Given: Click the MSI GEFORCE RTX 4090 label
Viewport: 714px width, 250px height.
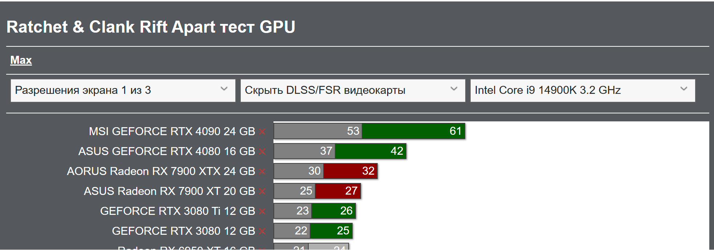Looking at the screenshot, I should (x=172, y=132).
